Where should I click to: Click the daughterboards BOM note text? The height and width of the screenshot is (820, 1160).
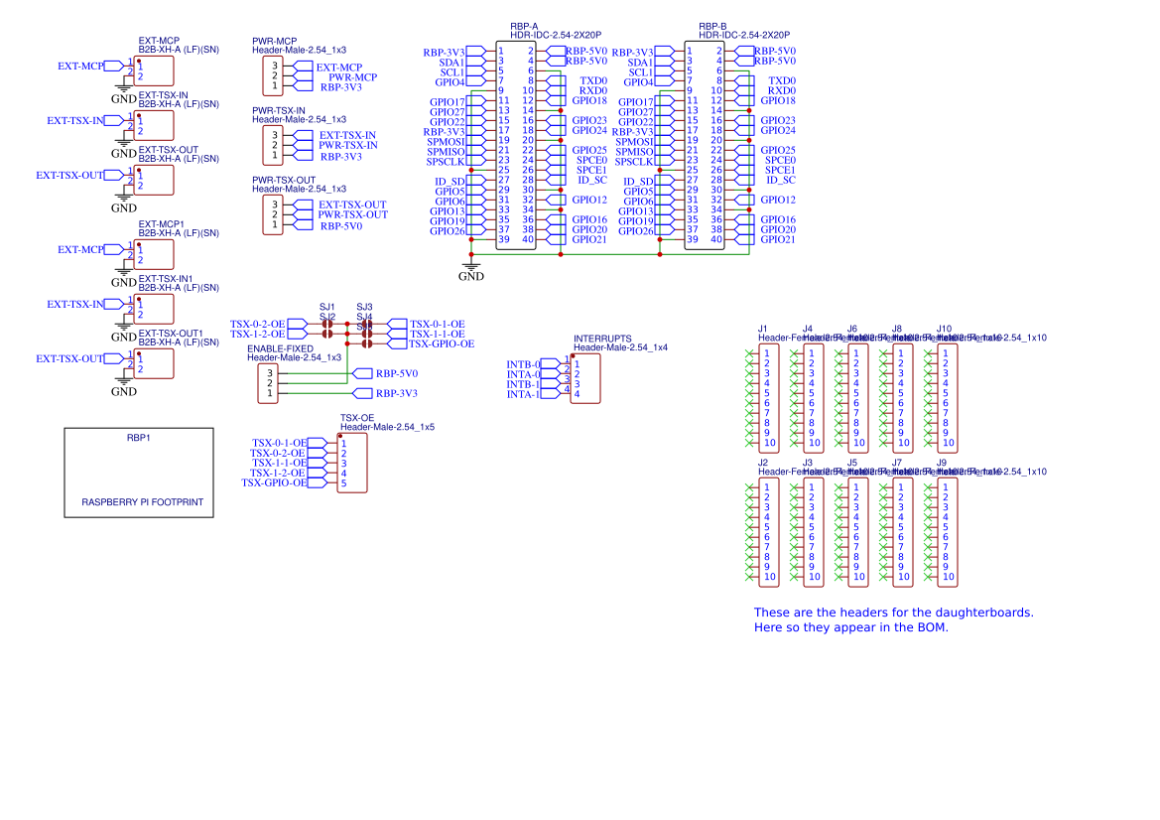[894, 619]
